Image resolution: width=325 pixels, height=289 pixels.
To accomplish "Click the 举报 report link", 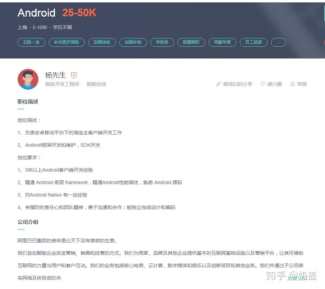I will click(302, 84).
